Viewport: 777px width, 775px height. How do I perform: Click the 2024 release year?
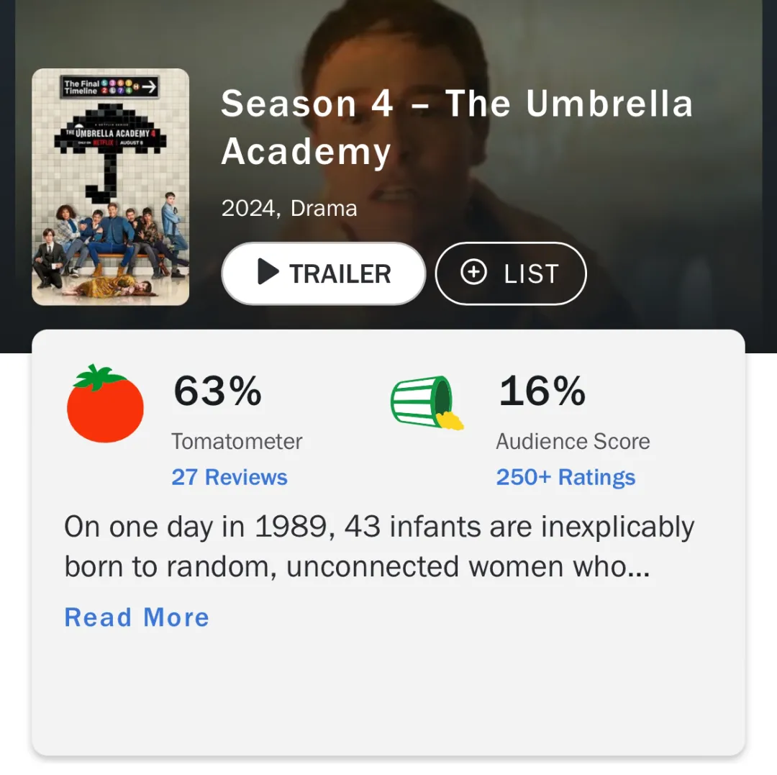coord(248,209)
